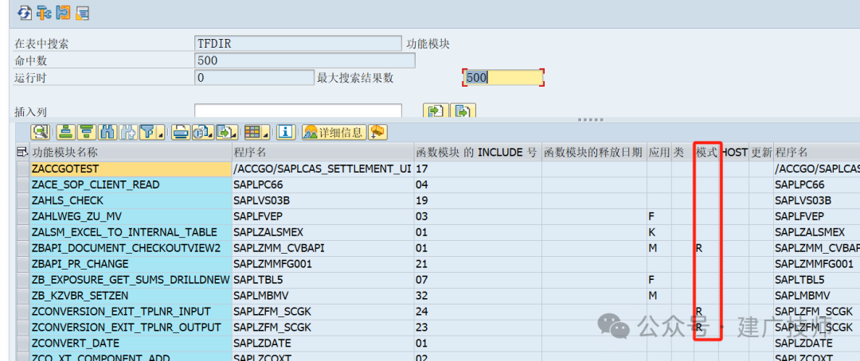Screen dimensions: 860x361
Task: Click the first SAPLPC66 program name cell
Action: [x=322, y=184]
